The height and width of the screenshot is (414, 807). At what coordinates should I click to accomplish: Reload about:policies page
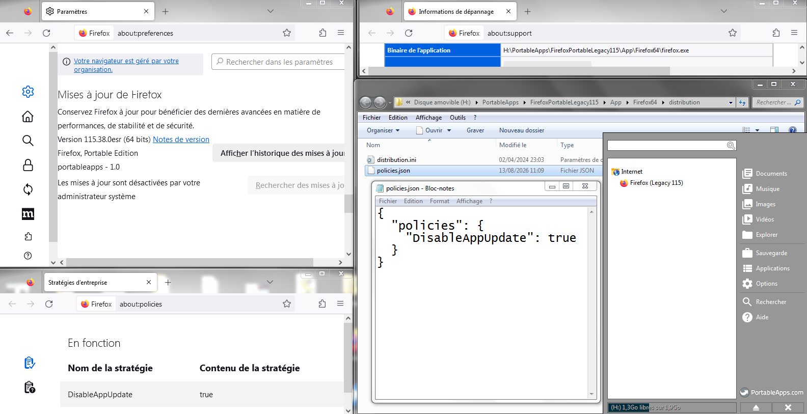coord(49,304)
